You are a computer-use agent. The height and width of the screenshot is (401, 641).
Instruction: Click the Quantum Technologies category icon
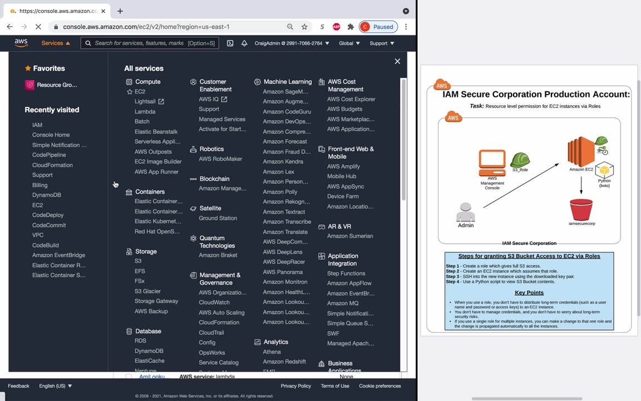(194, 238)
